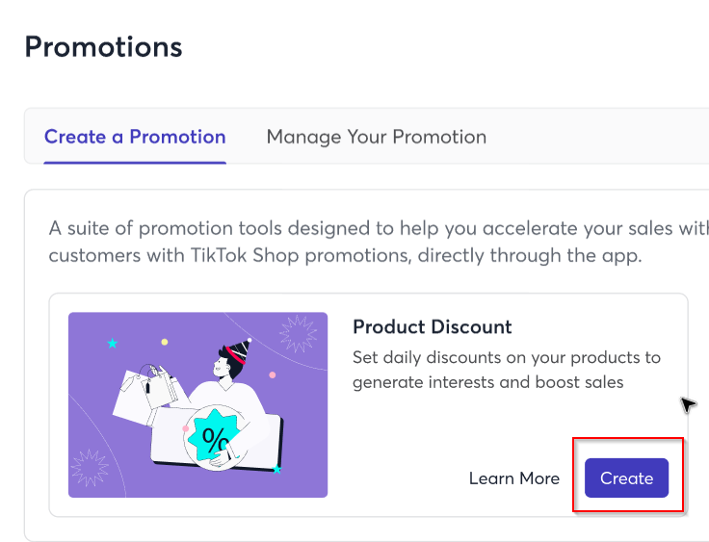709x542 pixels.
Task: Click the party hat on the character
Action: click(239, 350)
